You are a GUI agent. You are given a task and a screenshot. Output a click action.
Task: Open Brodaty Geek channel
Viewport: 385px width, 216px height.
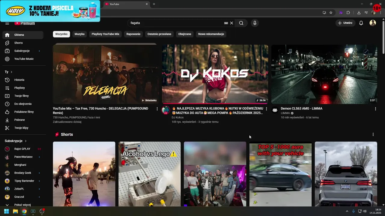(x=23, y=173)
